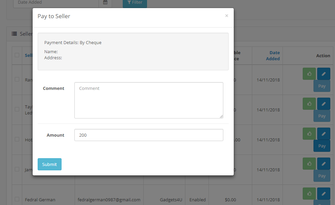335x205 pixels.
Task: Close the Pay to Seller dialog
Action: [x=227, y=15]
